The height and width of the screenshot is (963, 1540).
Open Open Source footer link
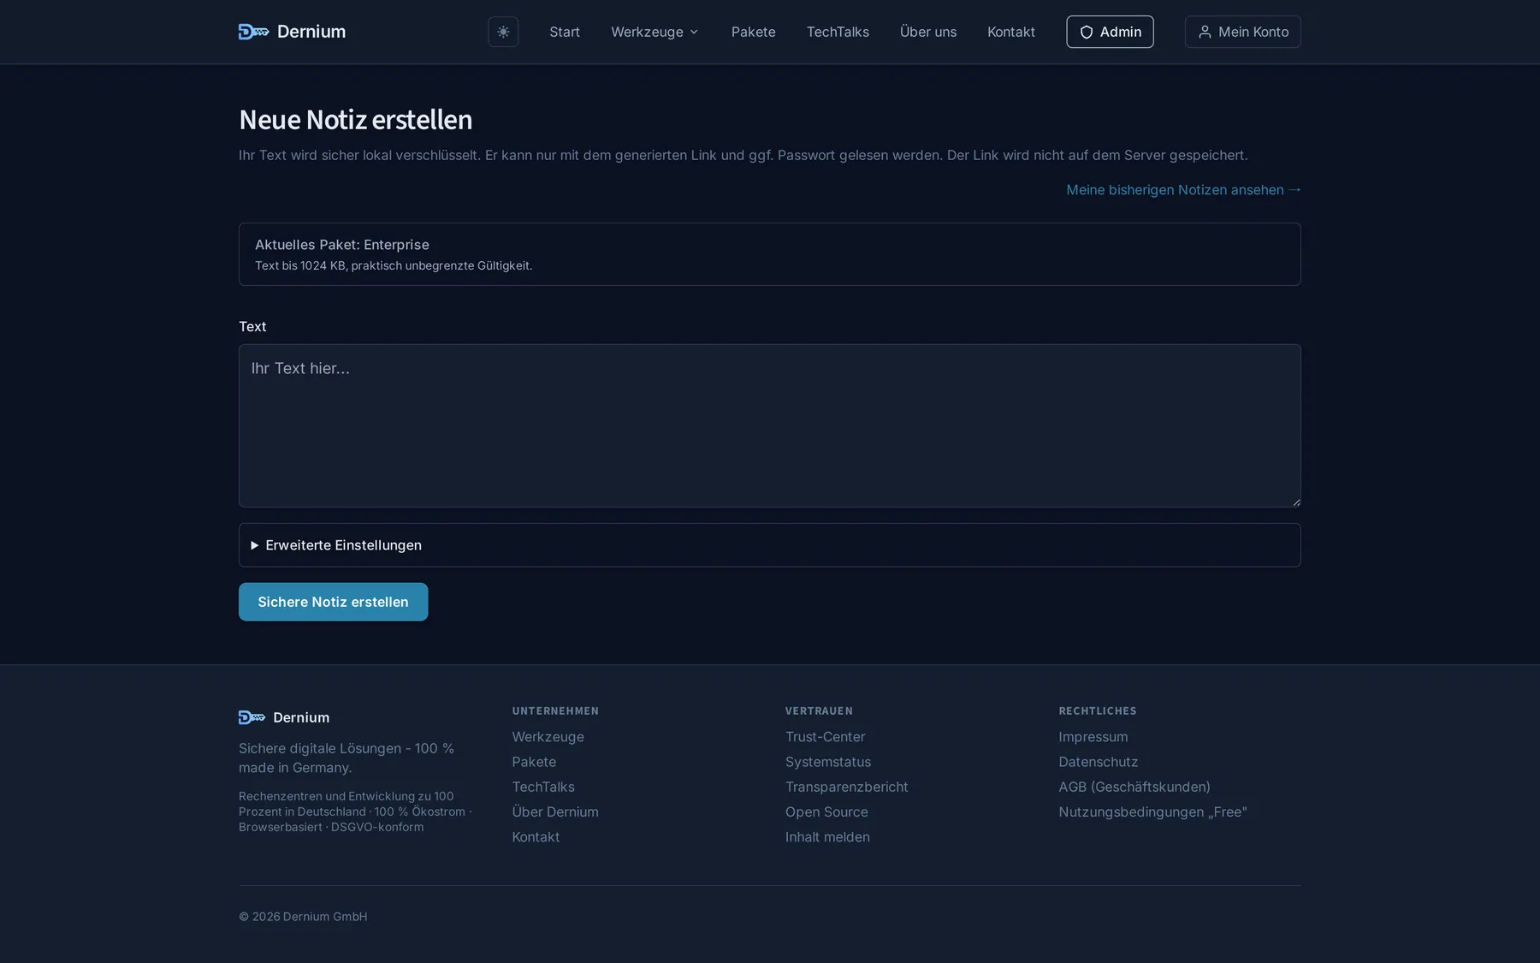pos(826,811)
